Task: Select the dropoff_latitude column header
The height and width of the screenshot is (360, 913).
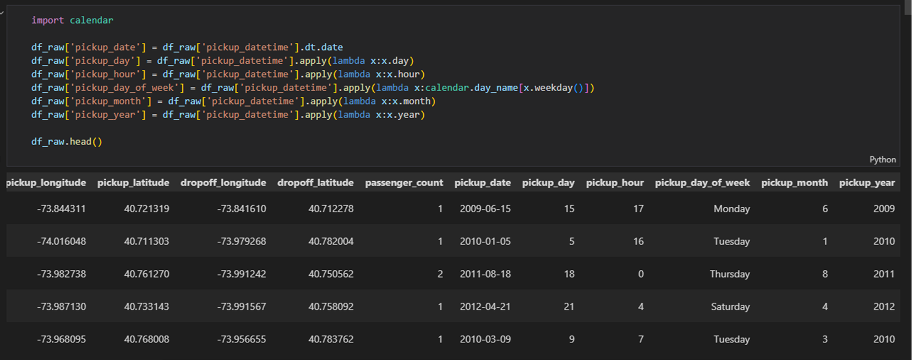Action: [x=315, y=182]
